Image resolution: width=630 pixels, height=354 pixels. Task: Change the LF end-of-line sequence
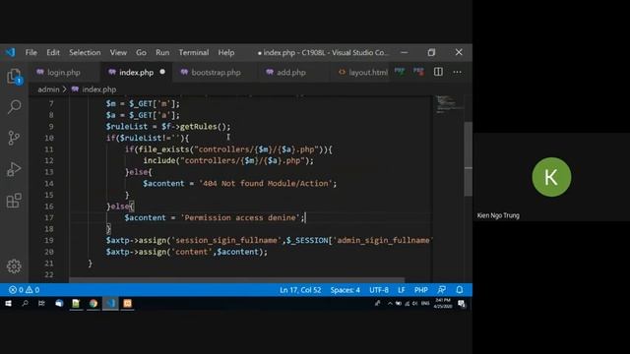(x=402, y=290)
